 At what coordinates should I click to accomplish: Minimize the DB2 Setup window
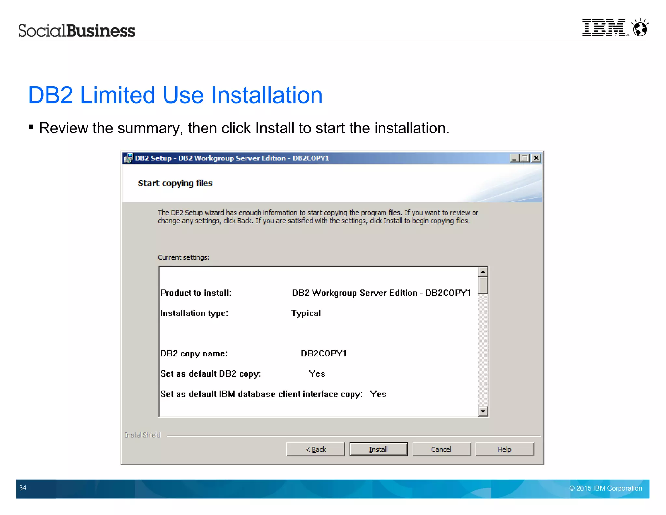pyautogui.click(x=514, y=158)
